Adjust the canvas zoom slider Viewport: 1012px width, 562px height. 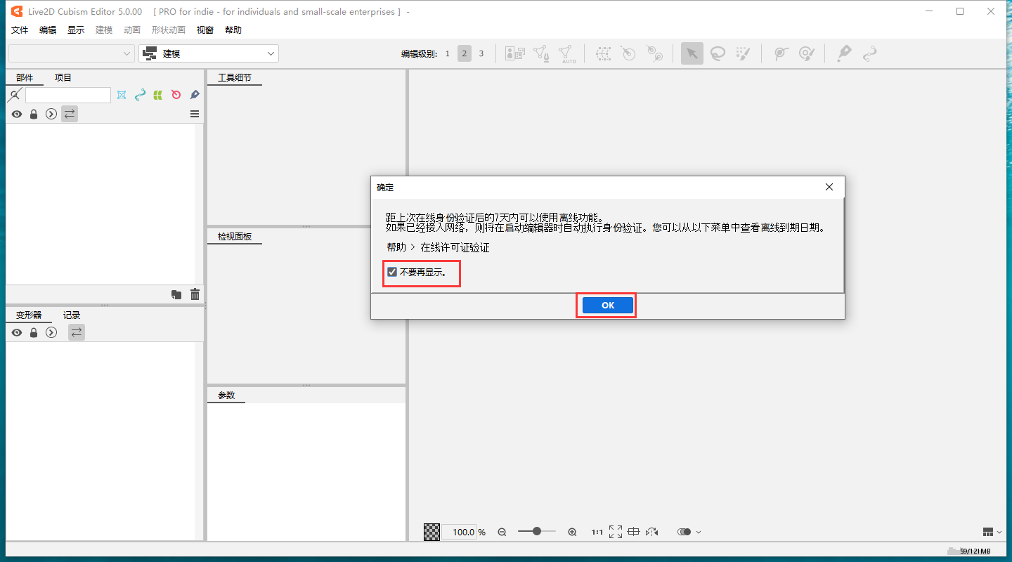coord(536,532)
